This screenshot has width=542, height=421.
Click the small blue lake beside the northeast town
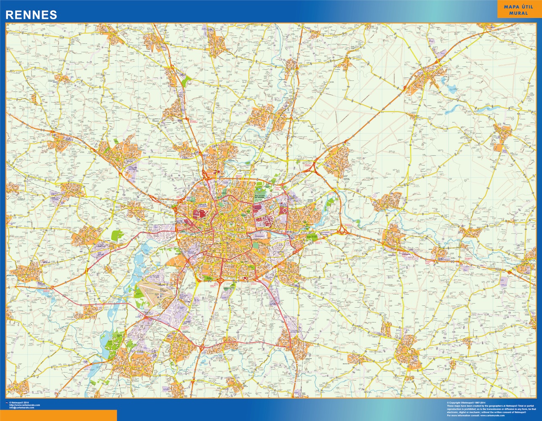[451, 89]
